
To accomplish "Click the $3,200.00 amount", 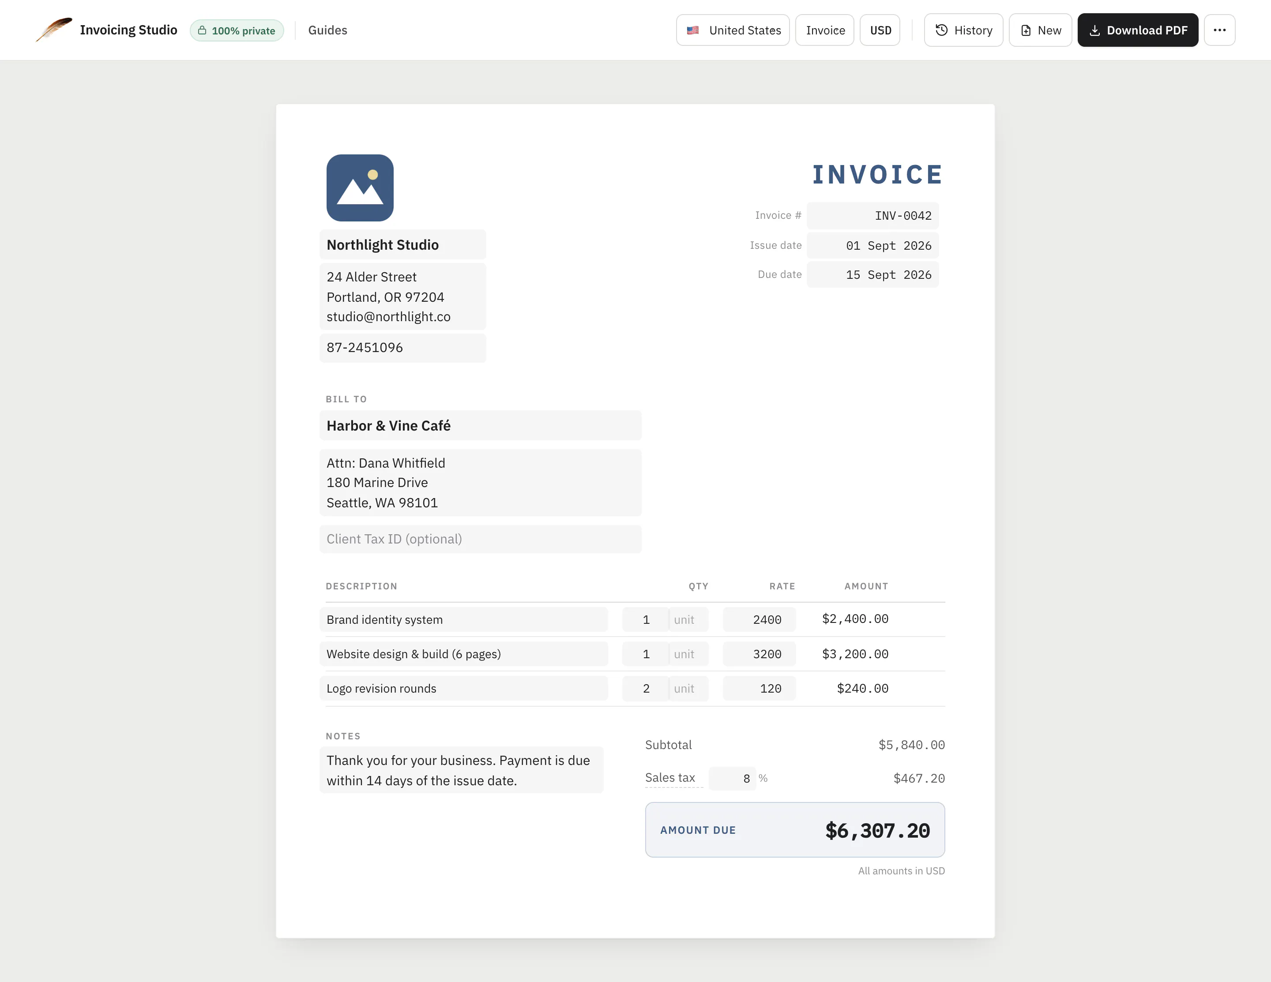I will pos(855,654).
